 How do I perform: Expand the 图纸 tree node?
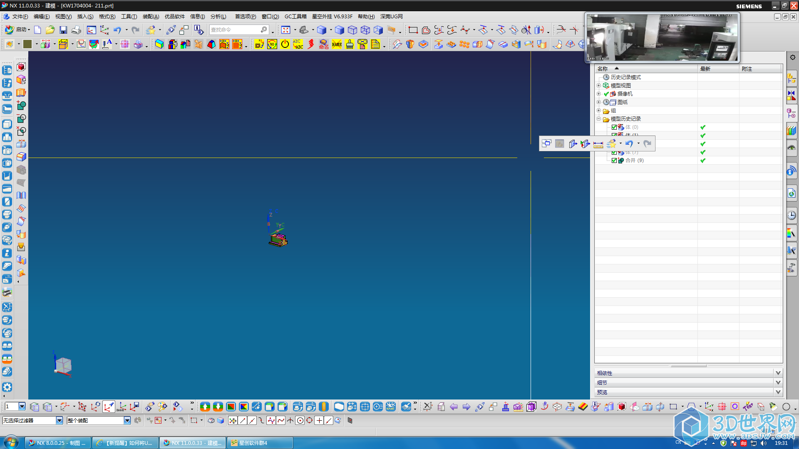599,102
